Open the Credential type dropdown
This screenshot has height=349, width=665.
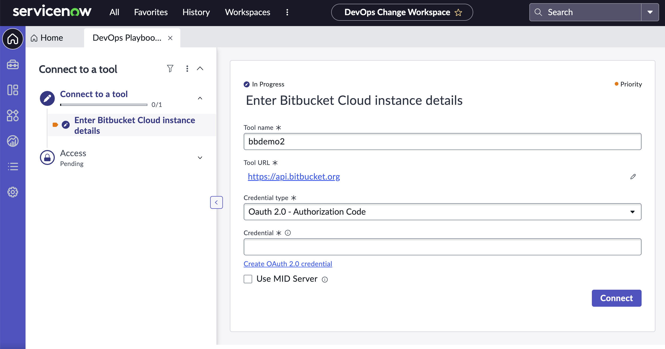tap(443, 212)
